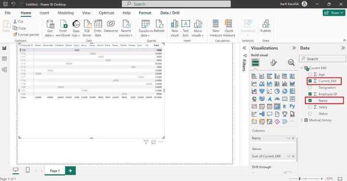The height and width of the screenshot is (181, 347).
Task: Click Format painter in Clipboard
Action: click(27, 35)
